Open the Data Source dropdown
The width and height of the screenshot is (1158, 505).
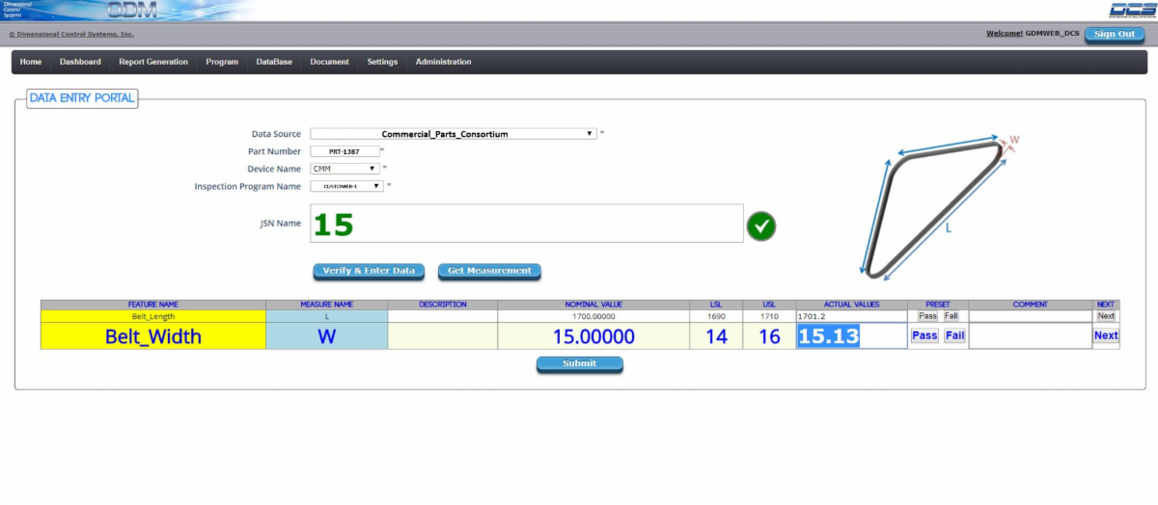coord(453,134)
